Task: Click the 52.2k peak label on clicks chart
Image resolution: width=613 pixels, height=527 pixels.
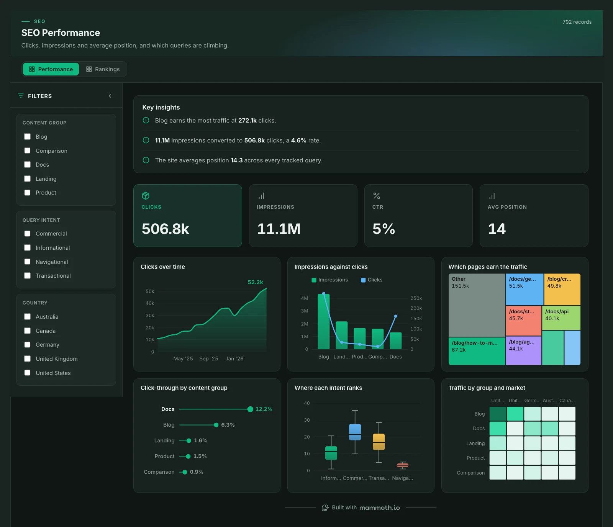Action: tap(255, 282)
